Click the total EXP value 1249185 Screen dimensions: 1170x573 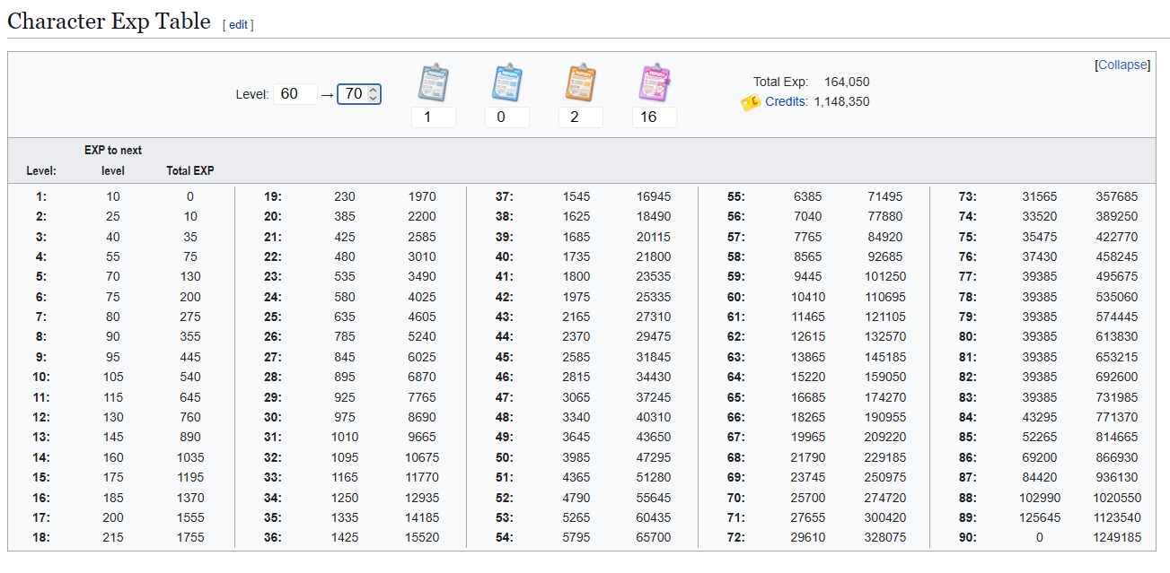[x=1115, y=538]
